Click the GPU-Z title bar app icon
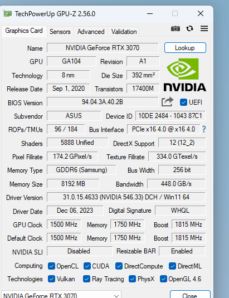 tap(7, 14)
